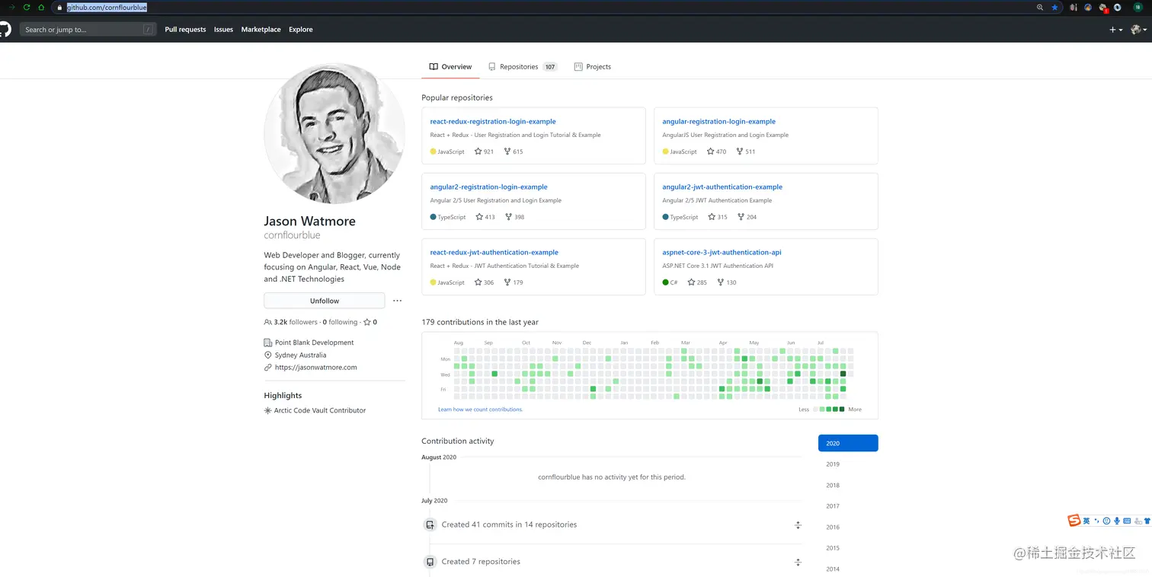Click the Sogou input method S logo

1074,521
